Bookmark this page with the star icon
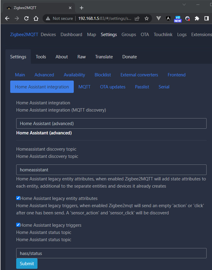 [x=147, y=18]
